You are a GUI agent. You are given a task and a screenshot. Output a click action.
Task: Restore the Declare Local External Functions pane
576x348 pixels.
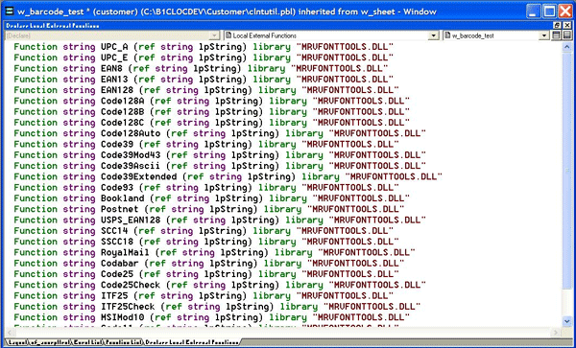558,25
